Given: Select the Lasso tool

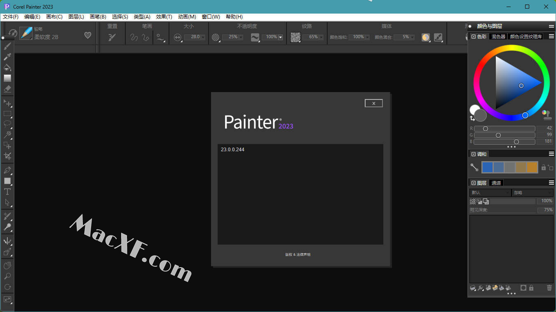Looking at the screenshot, I should 7,124.
